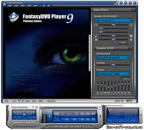Raise volume with the plus button
Image resolution: width=144 pixels, height=130 pixels.
pyautogui.click(x=50, y=112)
